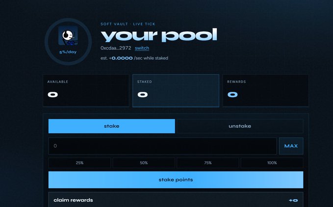Screen dimensions: 333x207
Task: Choose the 75% preset
Action: click(208, 163)
